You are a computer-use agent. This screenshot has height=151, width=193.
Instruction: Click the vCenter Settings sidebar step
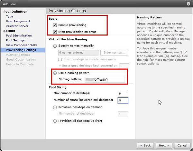click(18, 55)
